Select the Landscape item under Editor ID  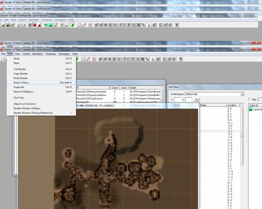[x=255, y=109]
